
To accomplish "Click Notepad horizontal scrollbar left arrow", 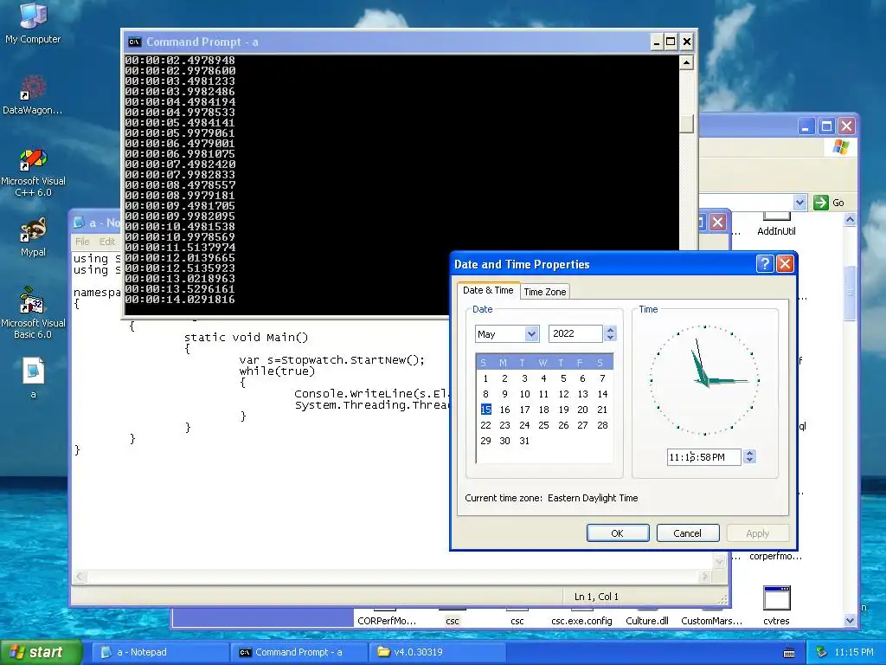I will tap(80, 576).
